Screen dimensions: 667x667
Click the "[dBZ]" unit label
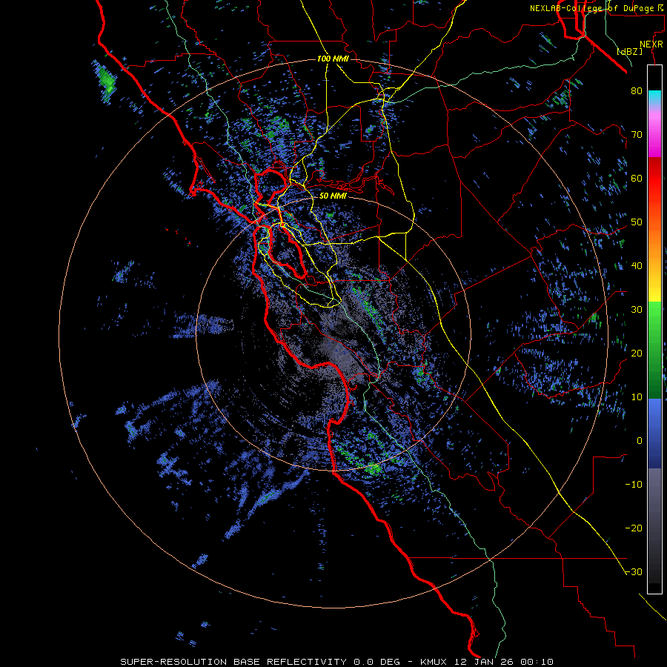tap(630, 51)
